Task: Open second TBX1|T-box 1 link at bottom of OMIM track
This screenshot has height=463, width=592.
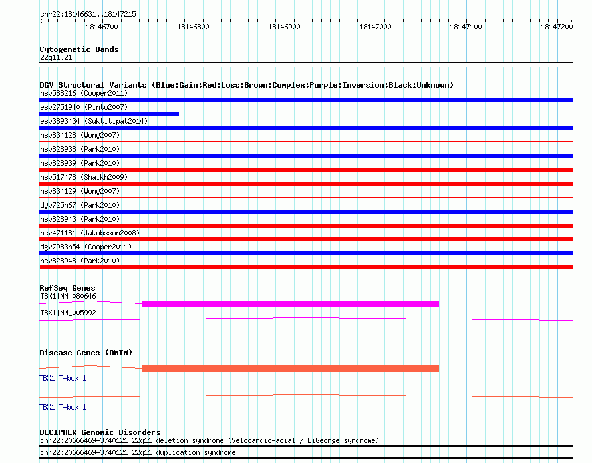Action: pyautogui.click(x=63, y=408)
